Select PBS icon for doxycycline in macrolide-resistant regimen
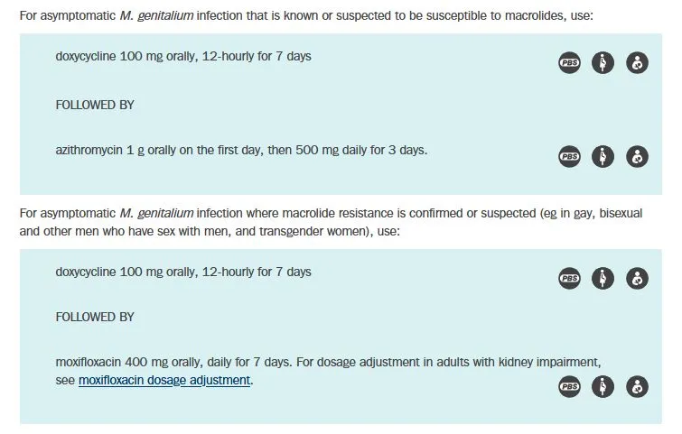Image resolution: width=682 pixels, height=434 pixels. coord(569,279)
